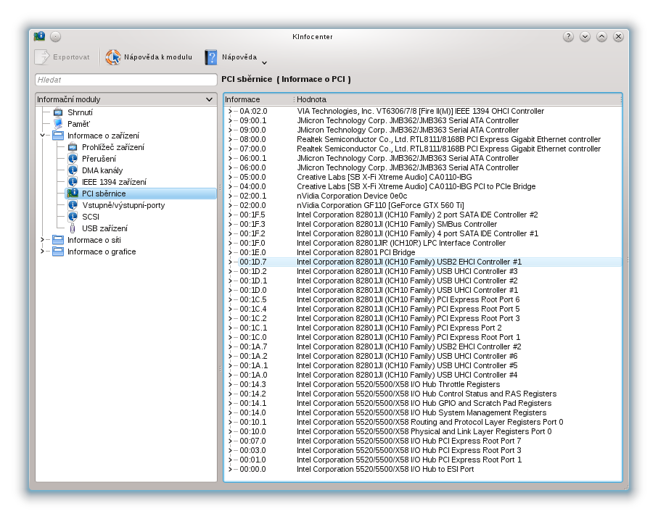
Task: Expand the 0A:02.0 PCI device row
Action: click(230, 111)
